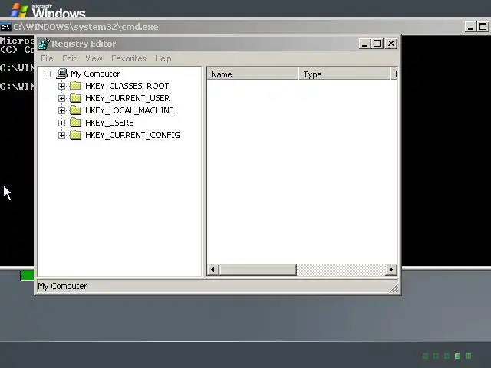491x368 pixels.
Task: Select the HKEY_USERS label
Action: pos(110,123)
